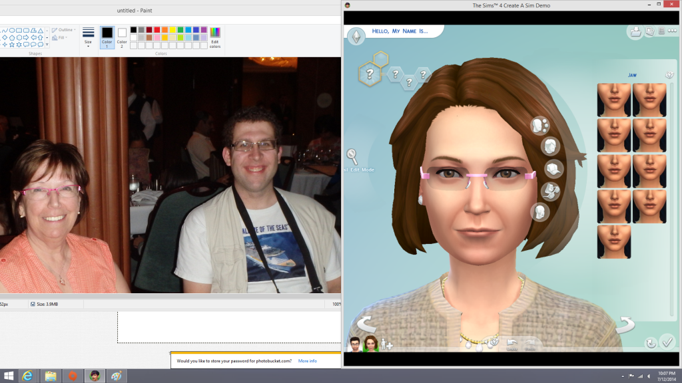
Task: Click the Sims plumbob icon beside the name
Action: coord(356,36)
